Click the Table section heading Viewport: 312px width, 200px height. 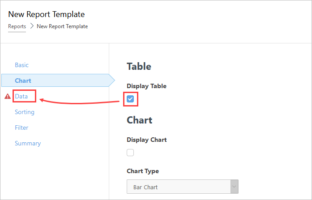(x=139, y=66)
